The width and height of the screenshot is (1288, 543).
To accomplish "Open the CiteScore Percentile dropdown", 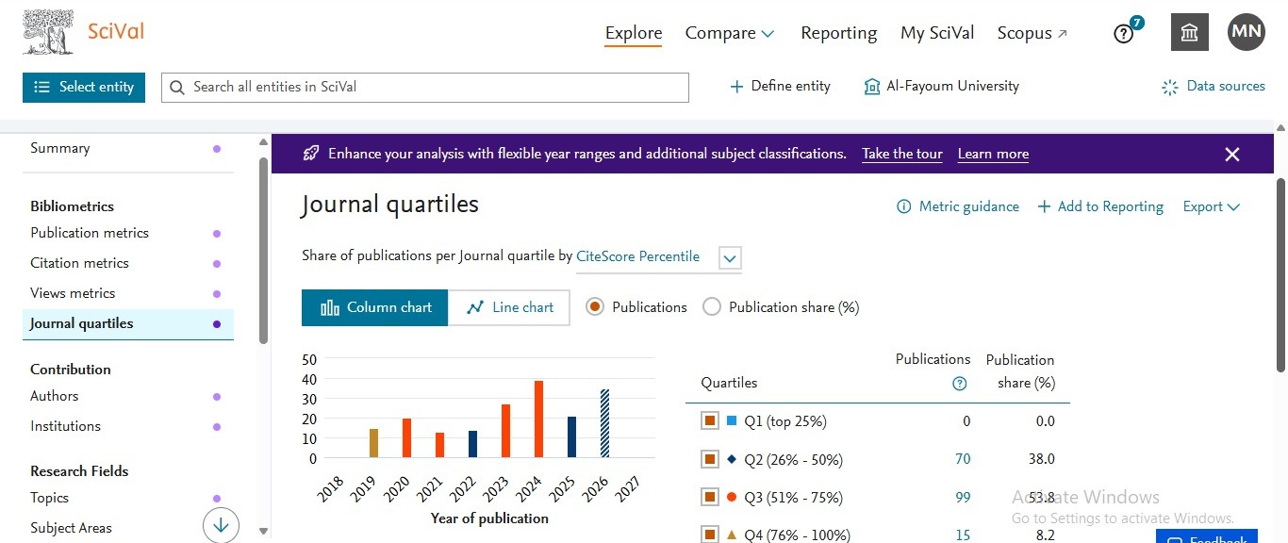I will pyautogui.click(x=731, y=257).
